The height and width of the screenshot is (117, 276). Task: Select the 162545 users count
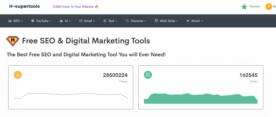(x=249, y=75)
